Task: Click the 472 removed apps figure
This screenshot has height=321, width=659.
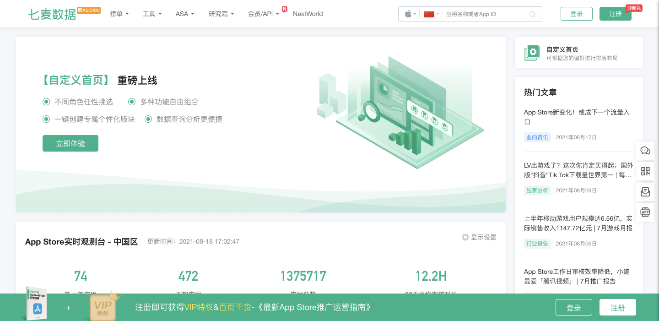Action: 188,276
